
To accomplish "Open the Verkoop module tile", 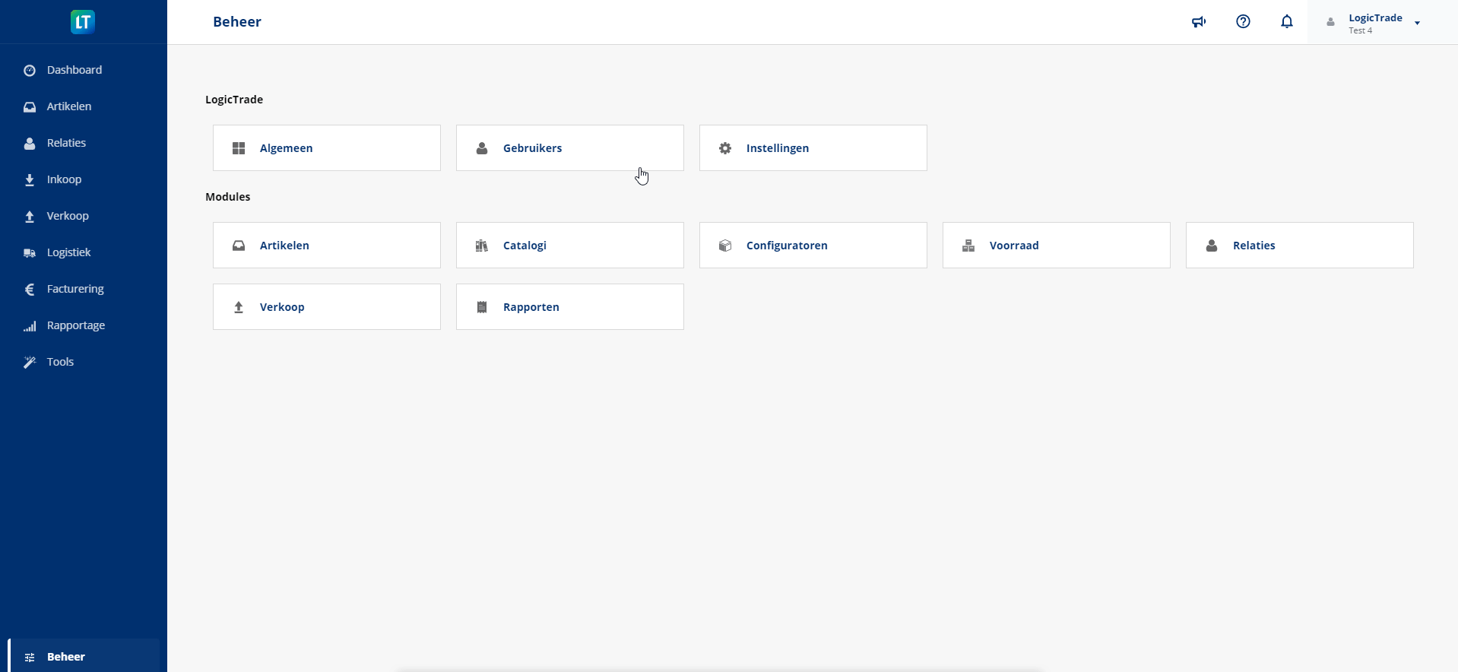I will [326, 307].
